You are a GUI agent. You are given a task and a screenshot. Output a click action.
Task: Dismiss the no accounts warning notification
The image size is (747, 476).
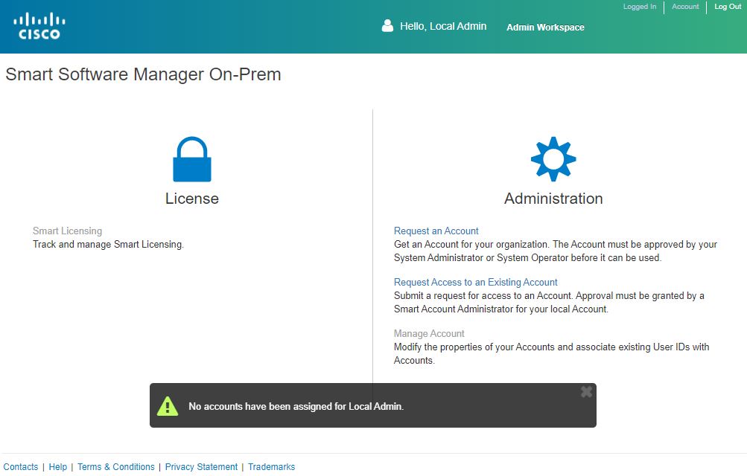point(586,392)
